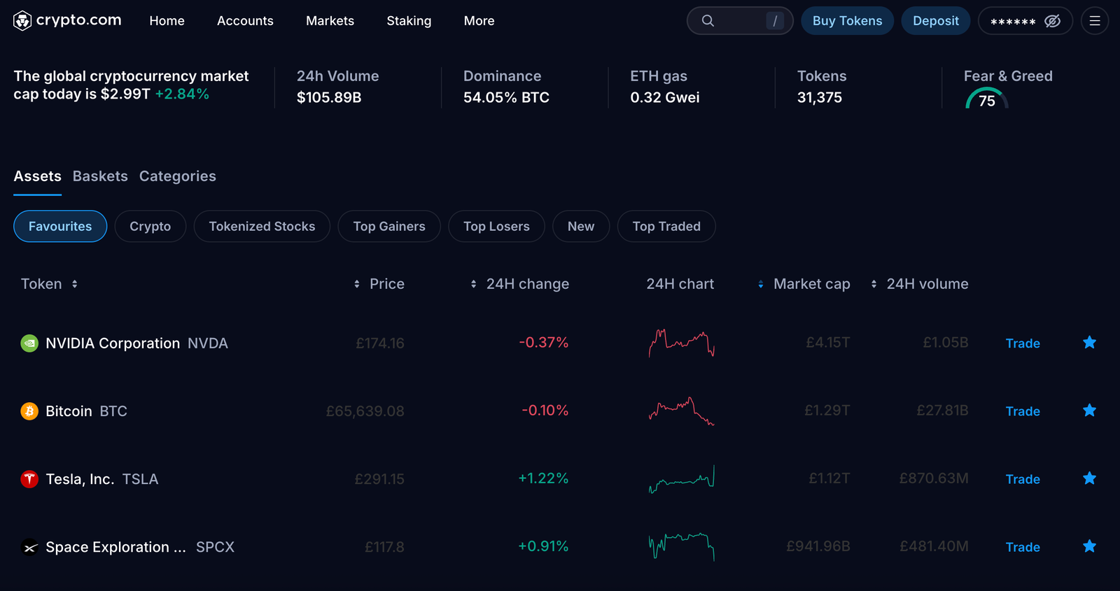
Task: Click the 24h Volume $105.89B stat
Action: pos(337,87)
